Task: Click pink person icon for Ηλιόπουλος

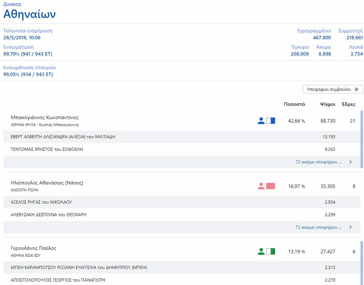Action: tap(261, 186)
